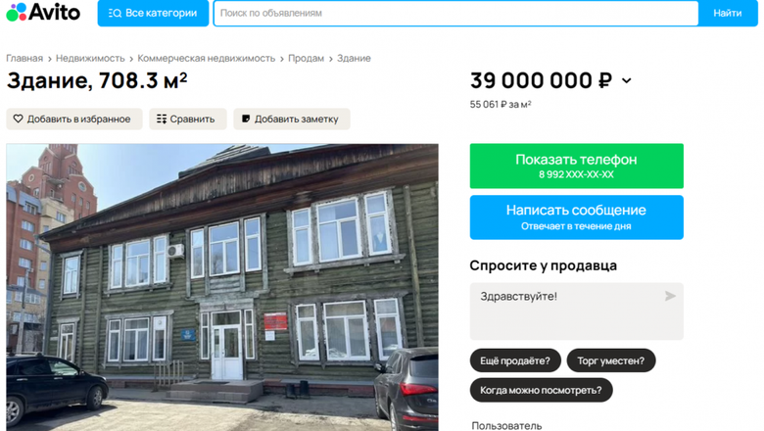764x431 pixels.
Task: Open the Все категории menu
Action: pos(153,13)
